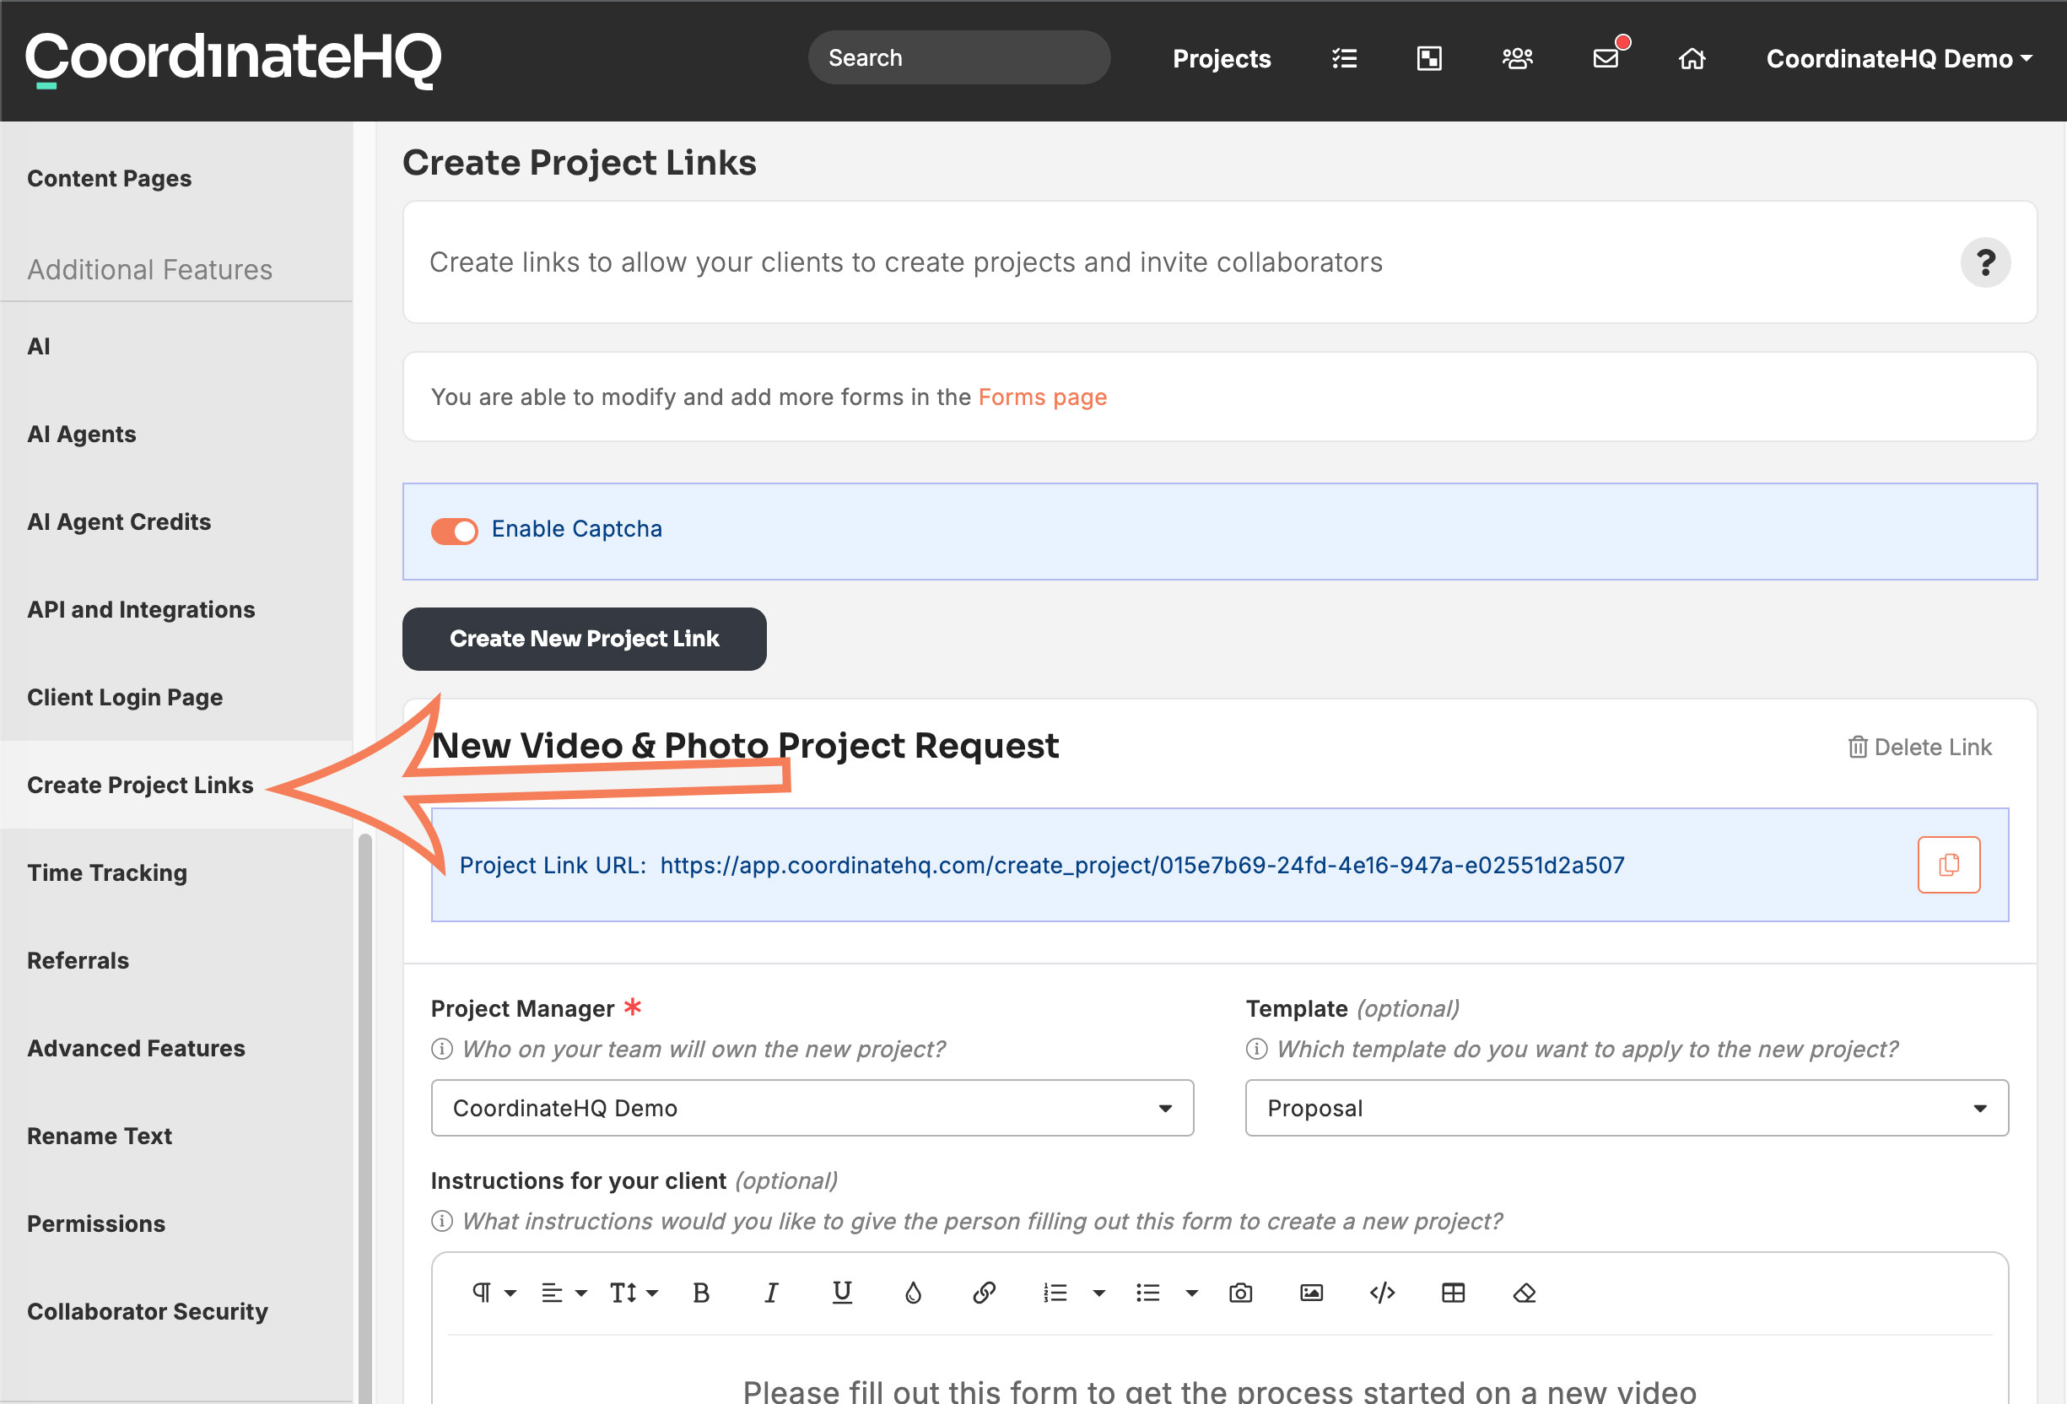Toggle italic formatting in editor
Image resolution: width=2067 pixels, height=1404 pixels.
(771, 1293)
